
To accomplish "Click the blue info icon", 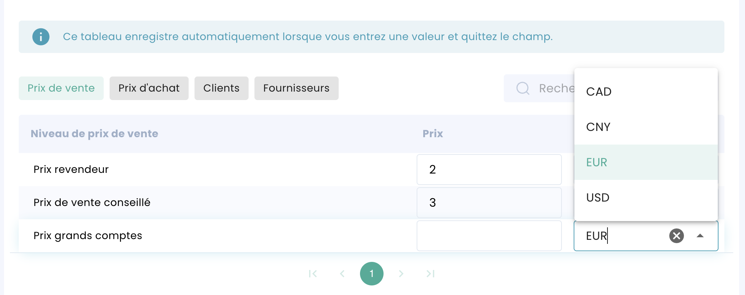I will [41, 37].
